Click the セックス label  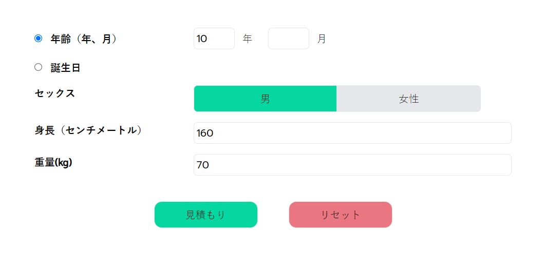55,93
